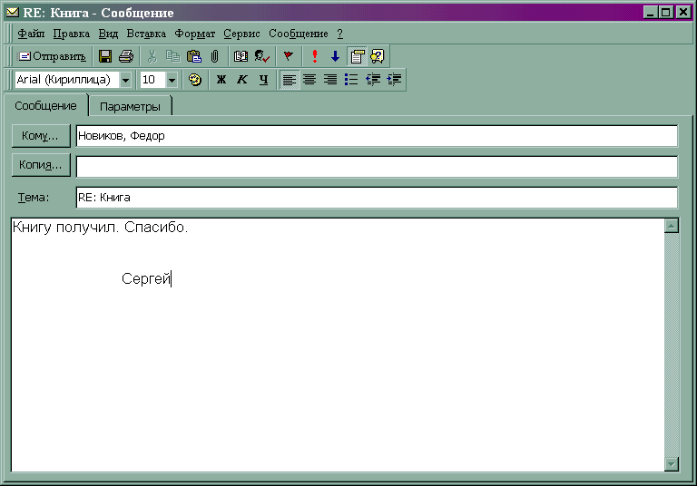
Task: Minimize the message window
Action: (x=651, y=12)
